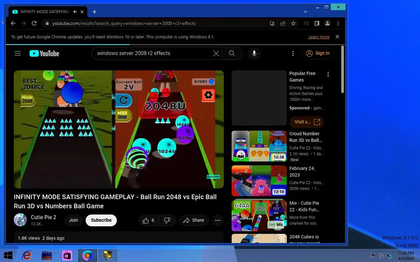
Task: Bookmark this page with the star icon
Action: tap(293, 23)
